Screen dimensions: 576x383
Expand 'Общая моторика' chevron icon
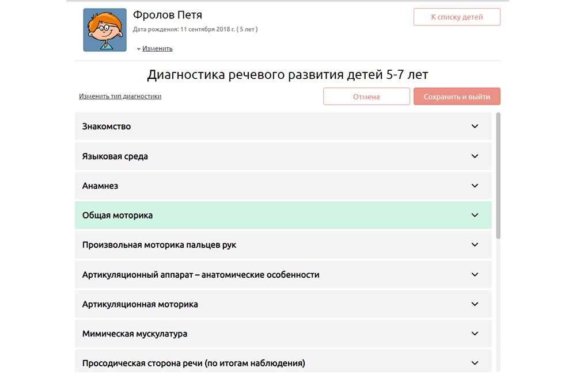click(x=475, y=216)
